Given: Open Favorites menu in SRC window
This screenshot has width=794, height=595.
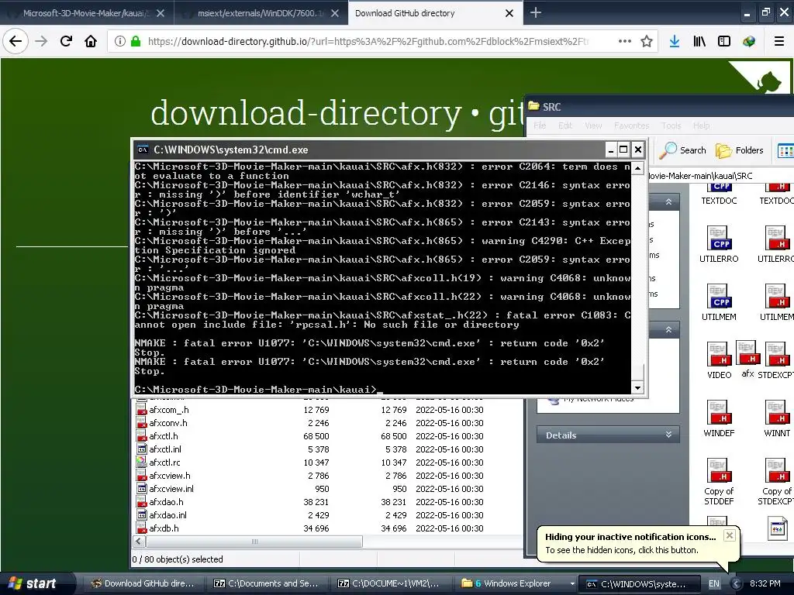Looking at the screenshot, I should click(x=631, y=126).
